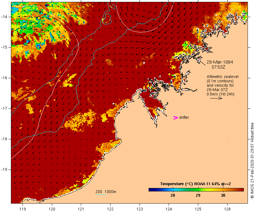
Task: Click the latitude axis label -17
Action: (x=4, y=108)
